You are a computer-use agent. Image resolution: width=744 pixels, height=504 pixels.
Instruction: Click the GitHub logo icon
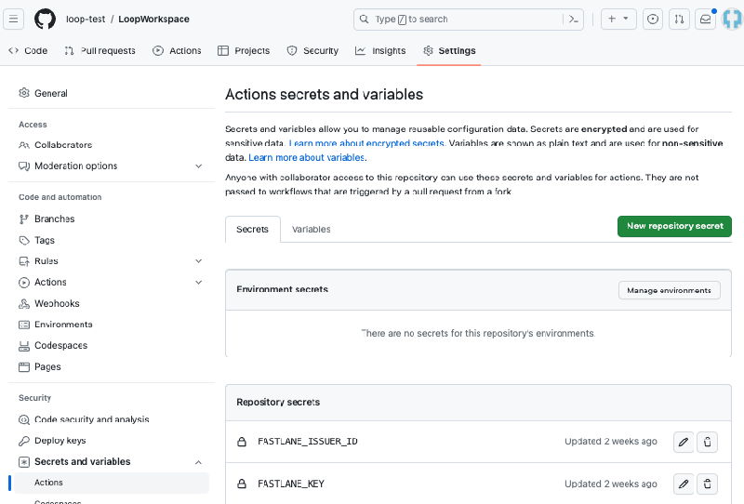click(45, 19)
